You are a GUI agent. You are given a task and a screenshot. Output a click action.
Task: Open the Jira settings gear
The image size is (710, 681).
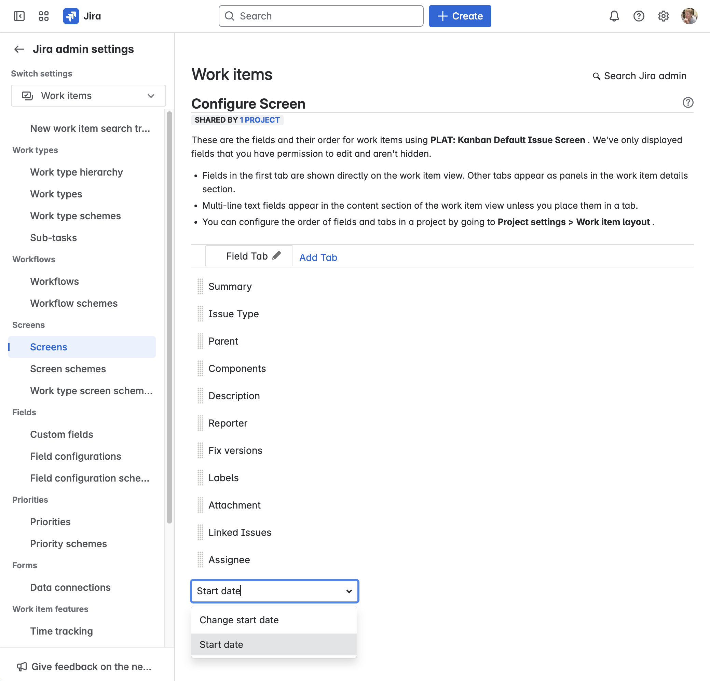click(663, 16)
